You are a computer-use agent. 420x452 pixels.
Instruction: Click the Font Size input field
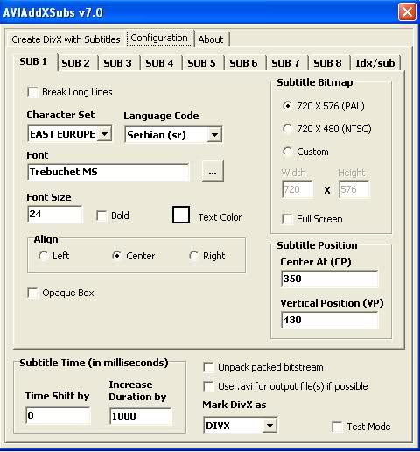[x=55, y=214]
